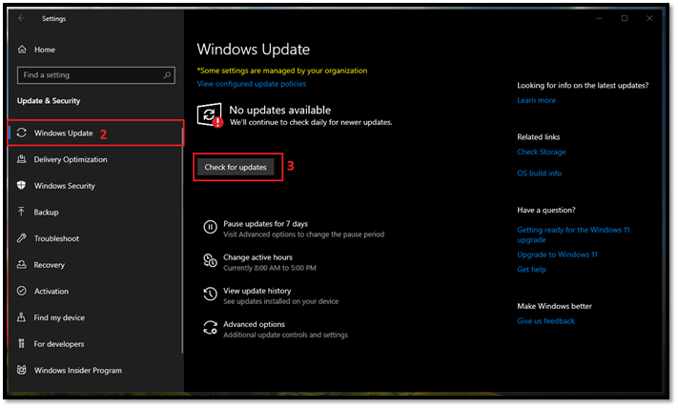This screenshot has height=408, width=678.
Task: Click the Advanced options gear icon
Action: [210, 328]
